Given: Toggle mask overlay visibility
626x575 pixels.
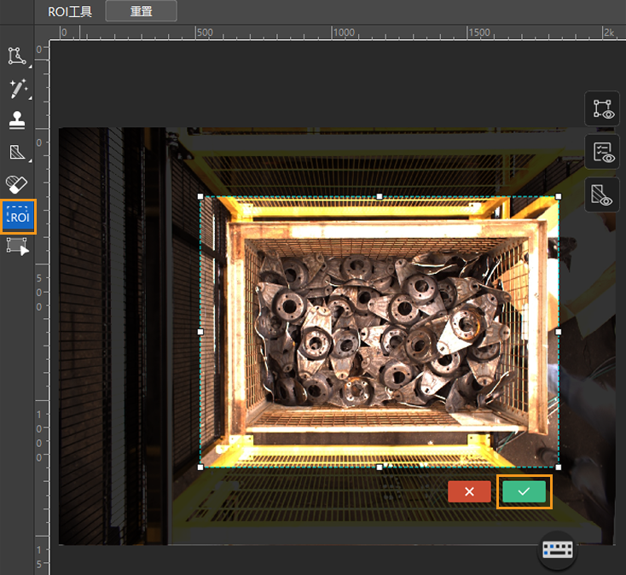Looking at the screenshot, I should tap(604, 195).
